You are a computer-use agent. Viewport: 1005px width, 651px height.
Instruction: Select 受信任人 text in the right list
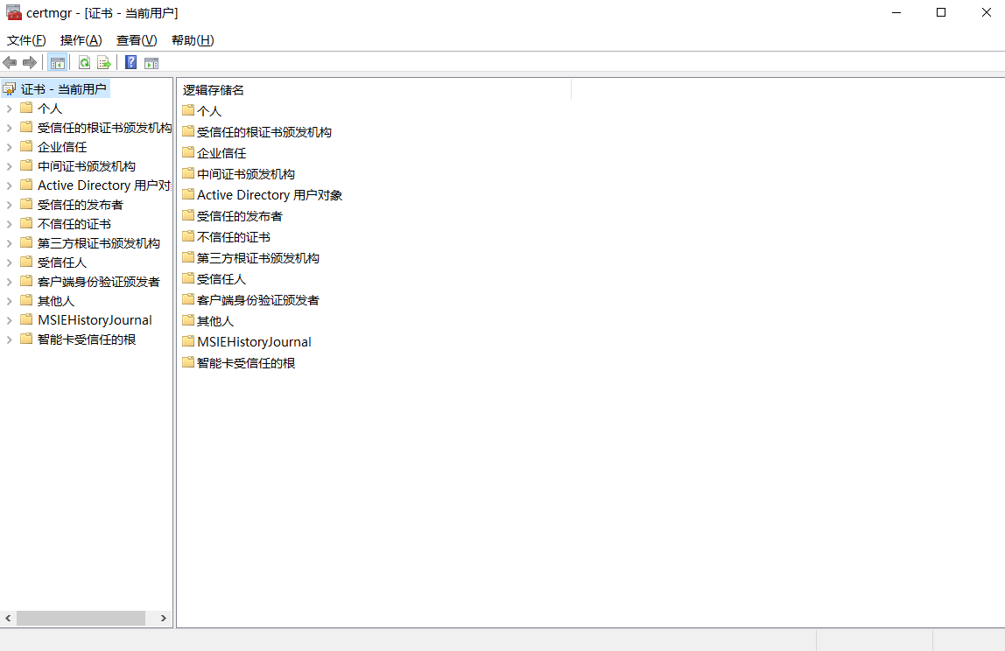coord(221,279)
